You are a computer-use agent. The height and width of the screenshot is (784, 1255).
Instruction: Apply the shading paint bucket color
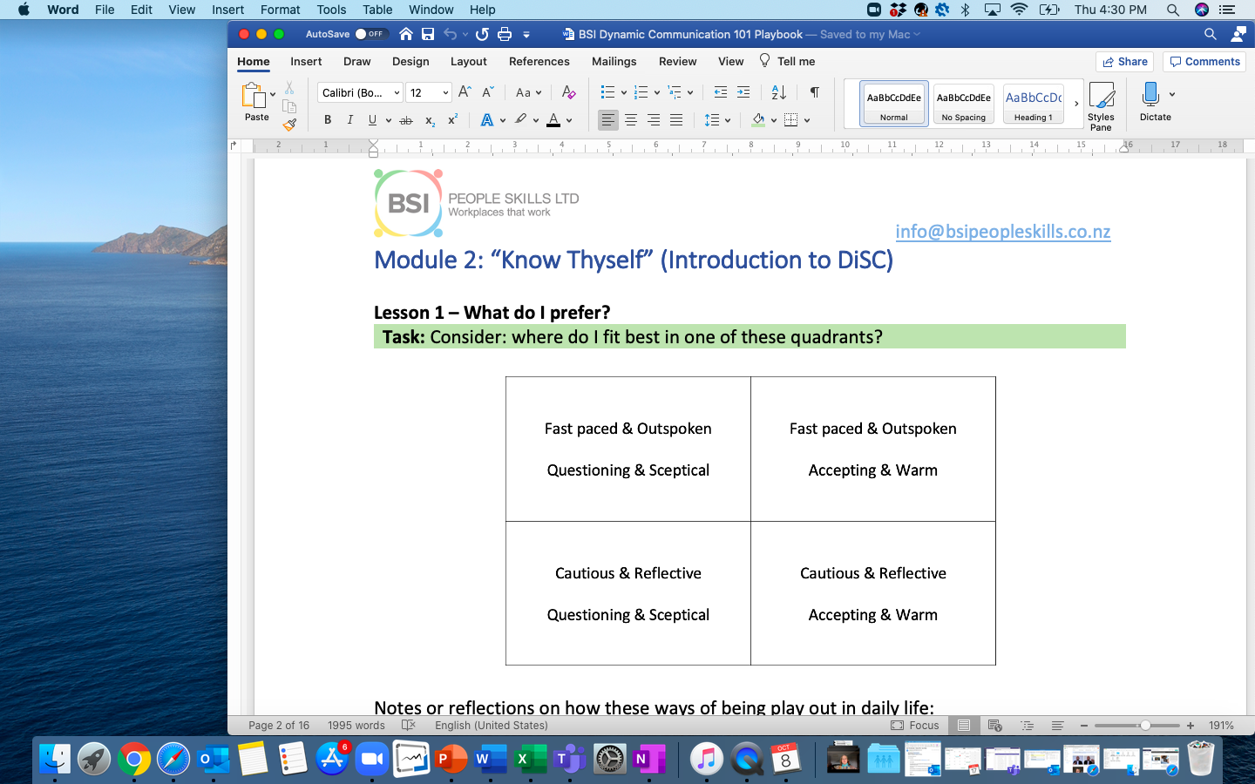click(758, 120)
